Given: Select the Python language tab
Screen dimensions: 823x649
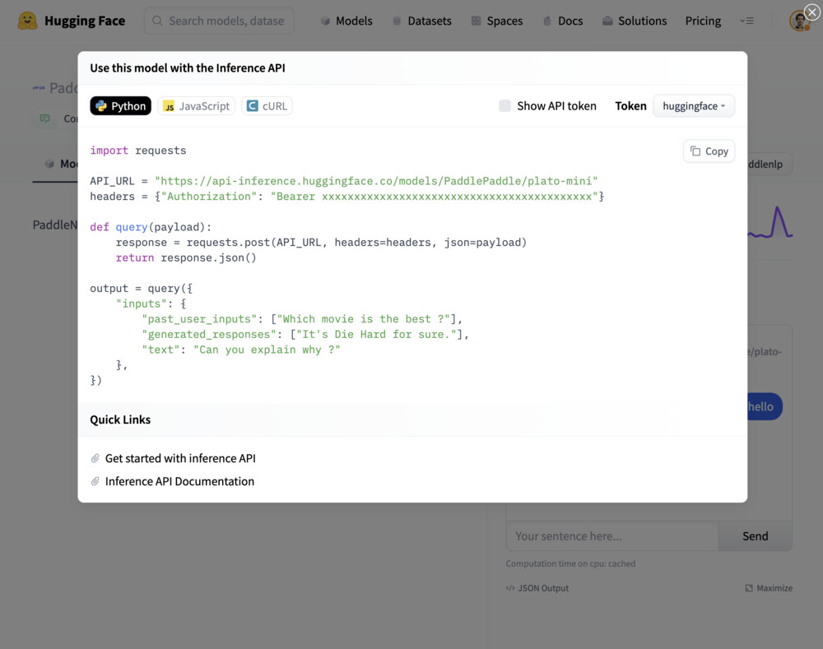Looking at the screenshot, I should click(x=120, y=106).
